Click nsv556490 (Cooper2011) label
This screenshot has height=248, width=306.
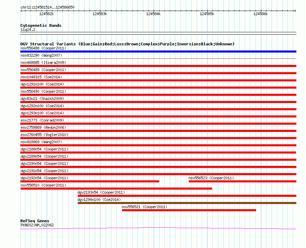coord(43,91)
